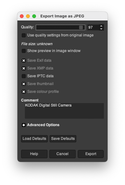This screenshot has width=125, height=185.
Task: Close the dialog with red button
Action: [22, 16]
